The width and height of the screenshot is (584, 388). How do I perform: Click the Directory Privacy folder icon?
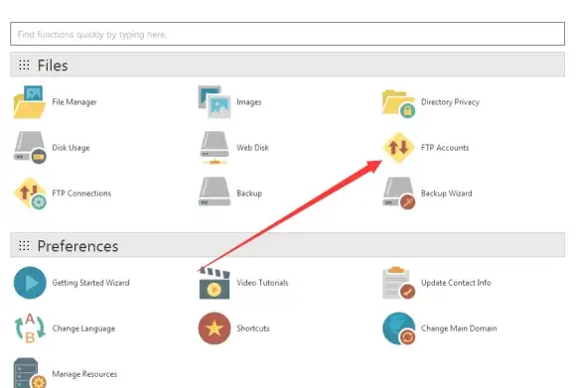(x=399, y=103)
